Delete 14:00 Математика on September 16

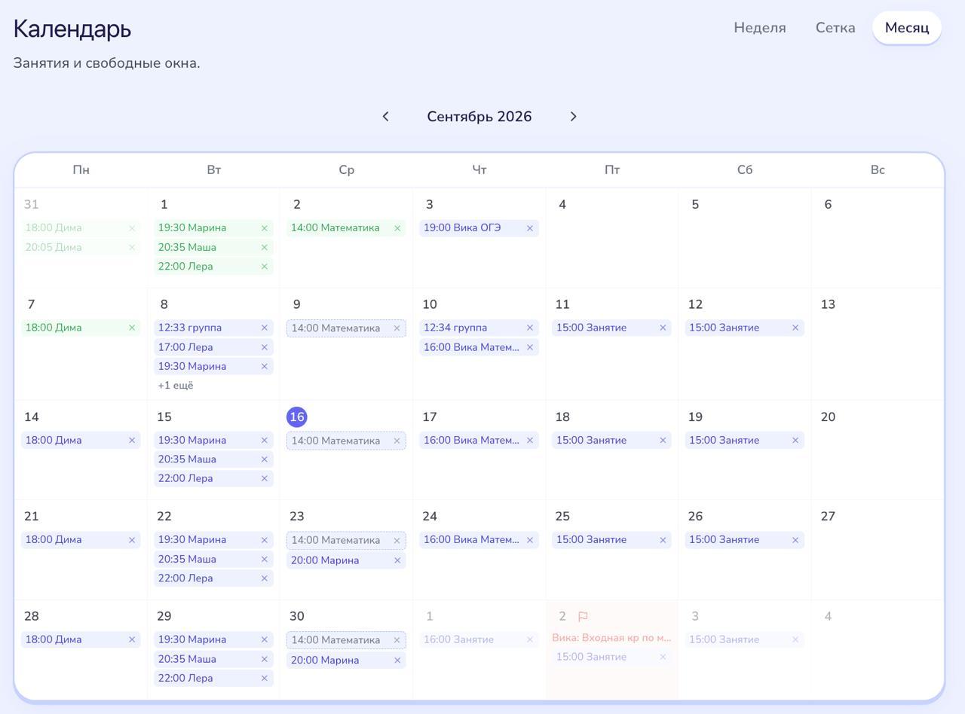tap(397, 441)
